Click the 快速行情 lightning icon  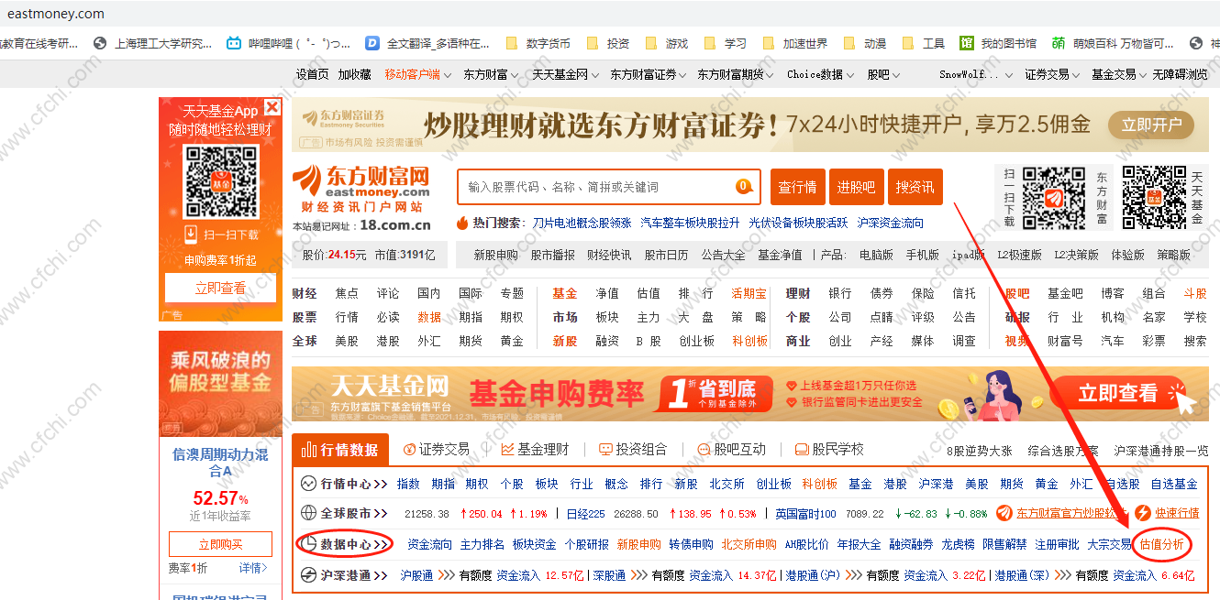1143,513
